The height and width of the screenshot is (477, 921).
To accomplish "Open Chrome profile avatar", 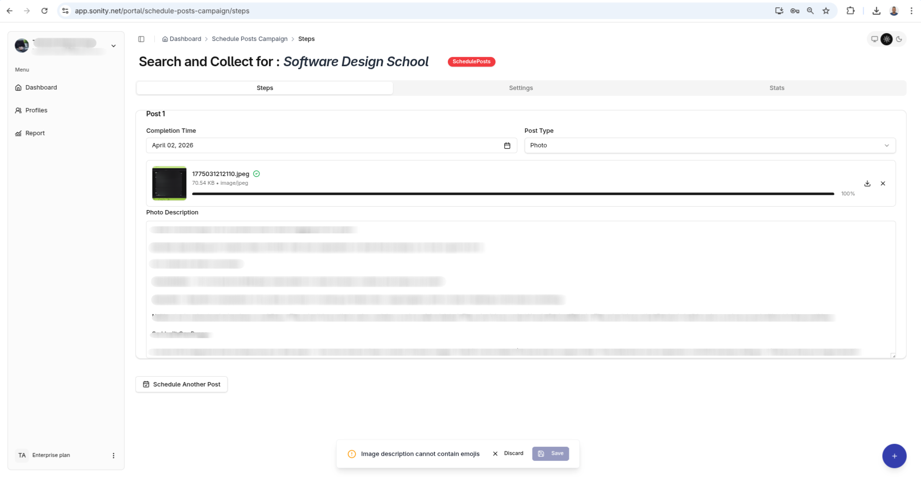I will click(x=894, y=11).
